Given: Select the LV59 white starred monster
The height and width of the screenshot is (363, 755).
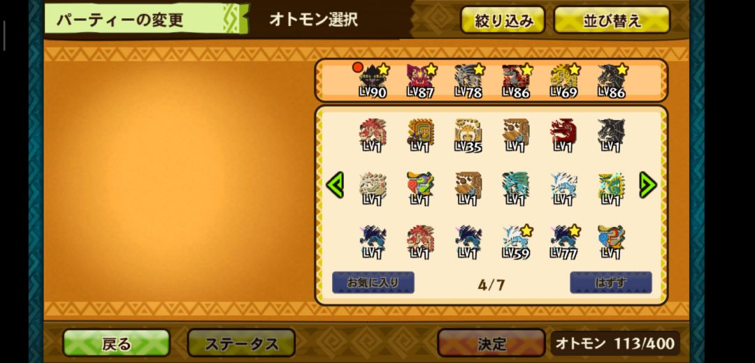Looking at the screenshot, I should coord(516,242).
